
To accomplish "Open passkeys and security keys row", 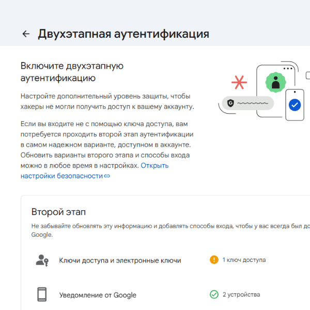I will pos(165,260).
